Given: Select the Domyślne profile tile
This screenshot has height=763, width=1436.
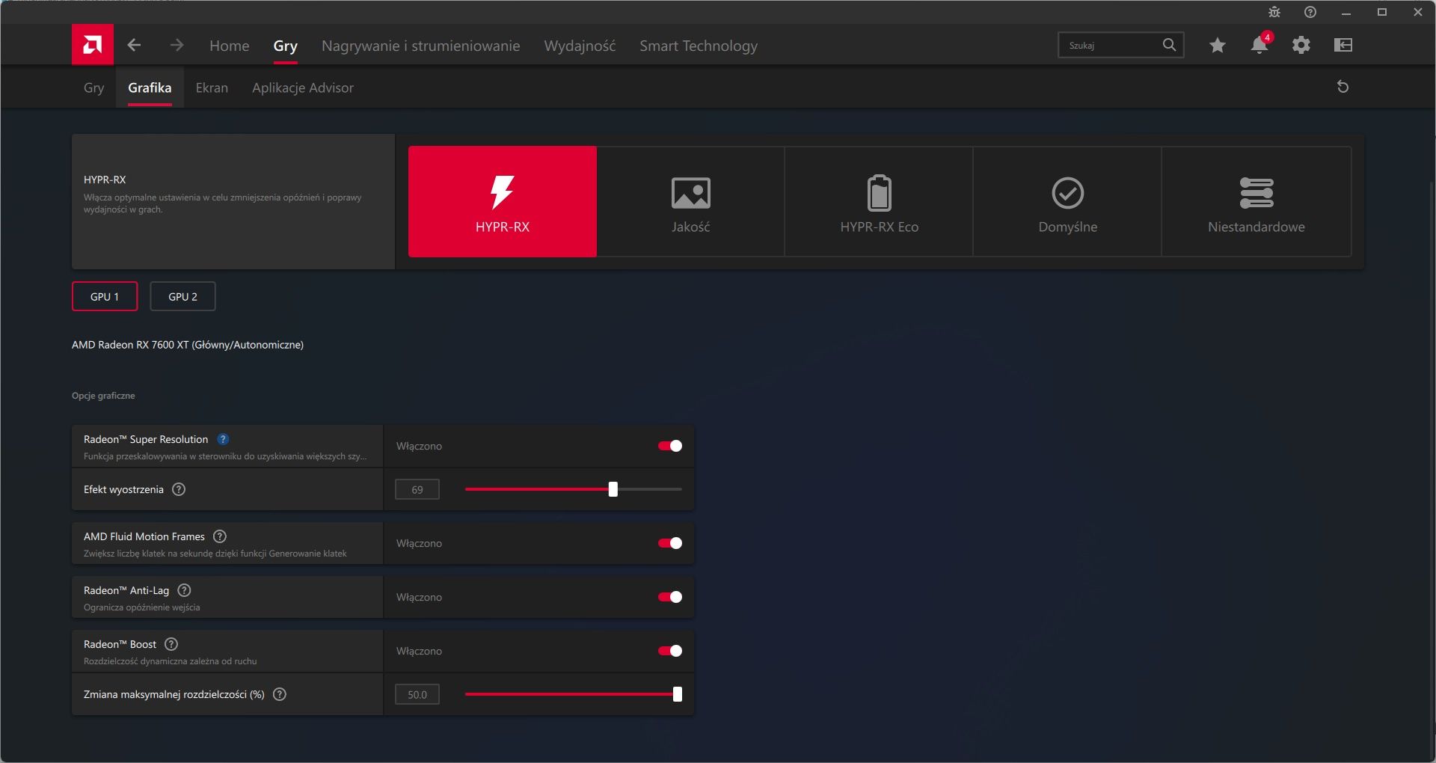Looking at the screenshot, I should point(1068,201).
